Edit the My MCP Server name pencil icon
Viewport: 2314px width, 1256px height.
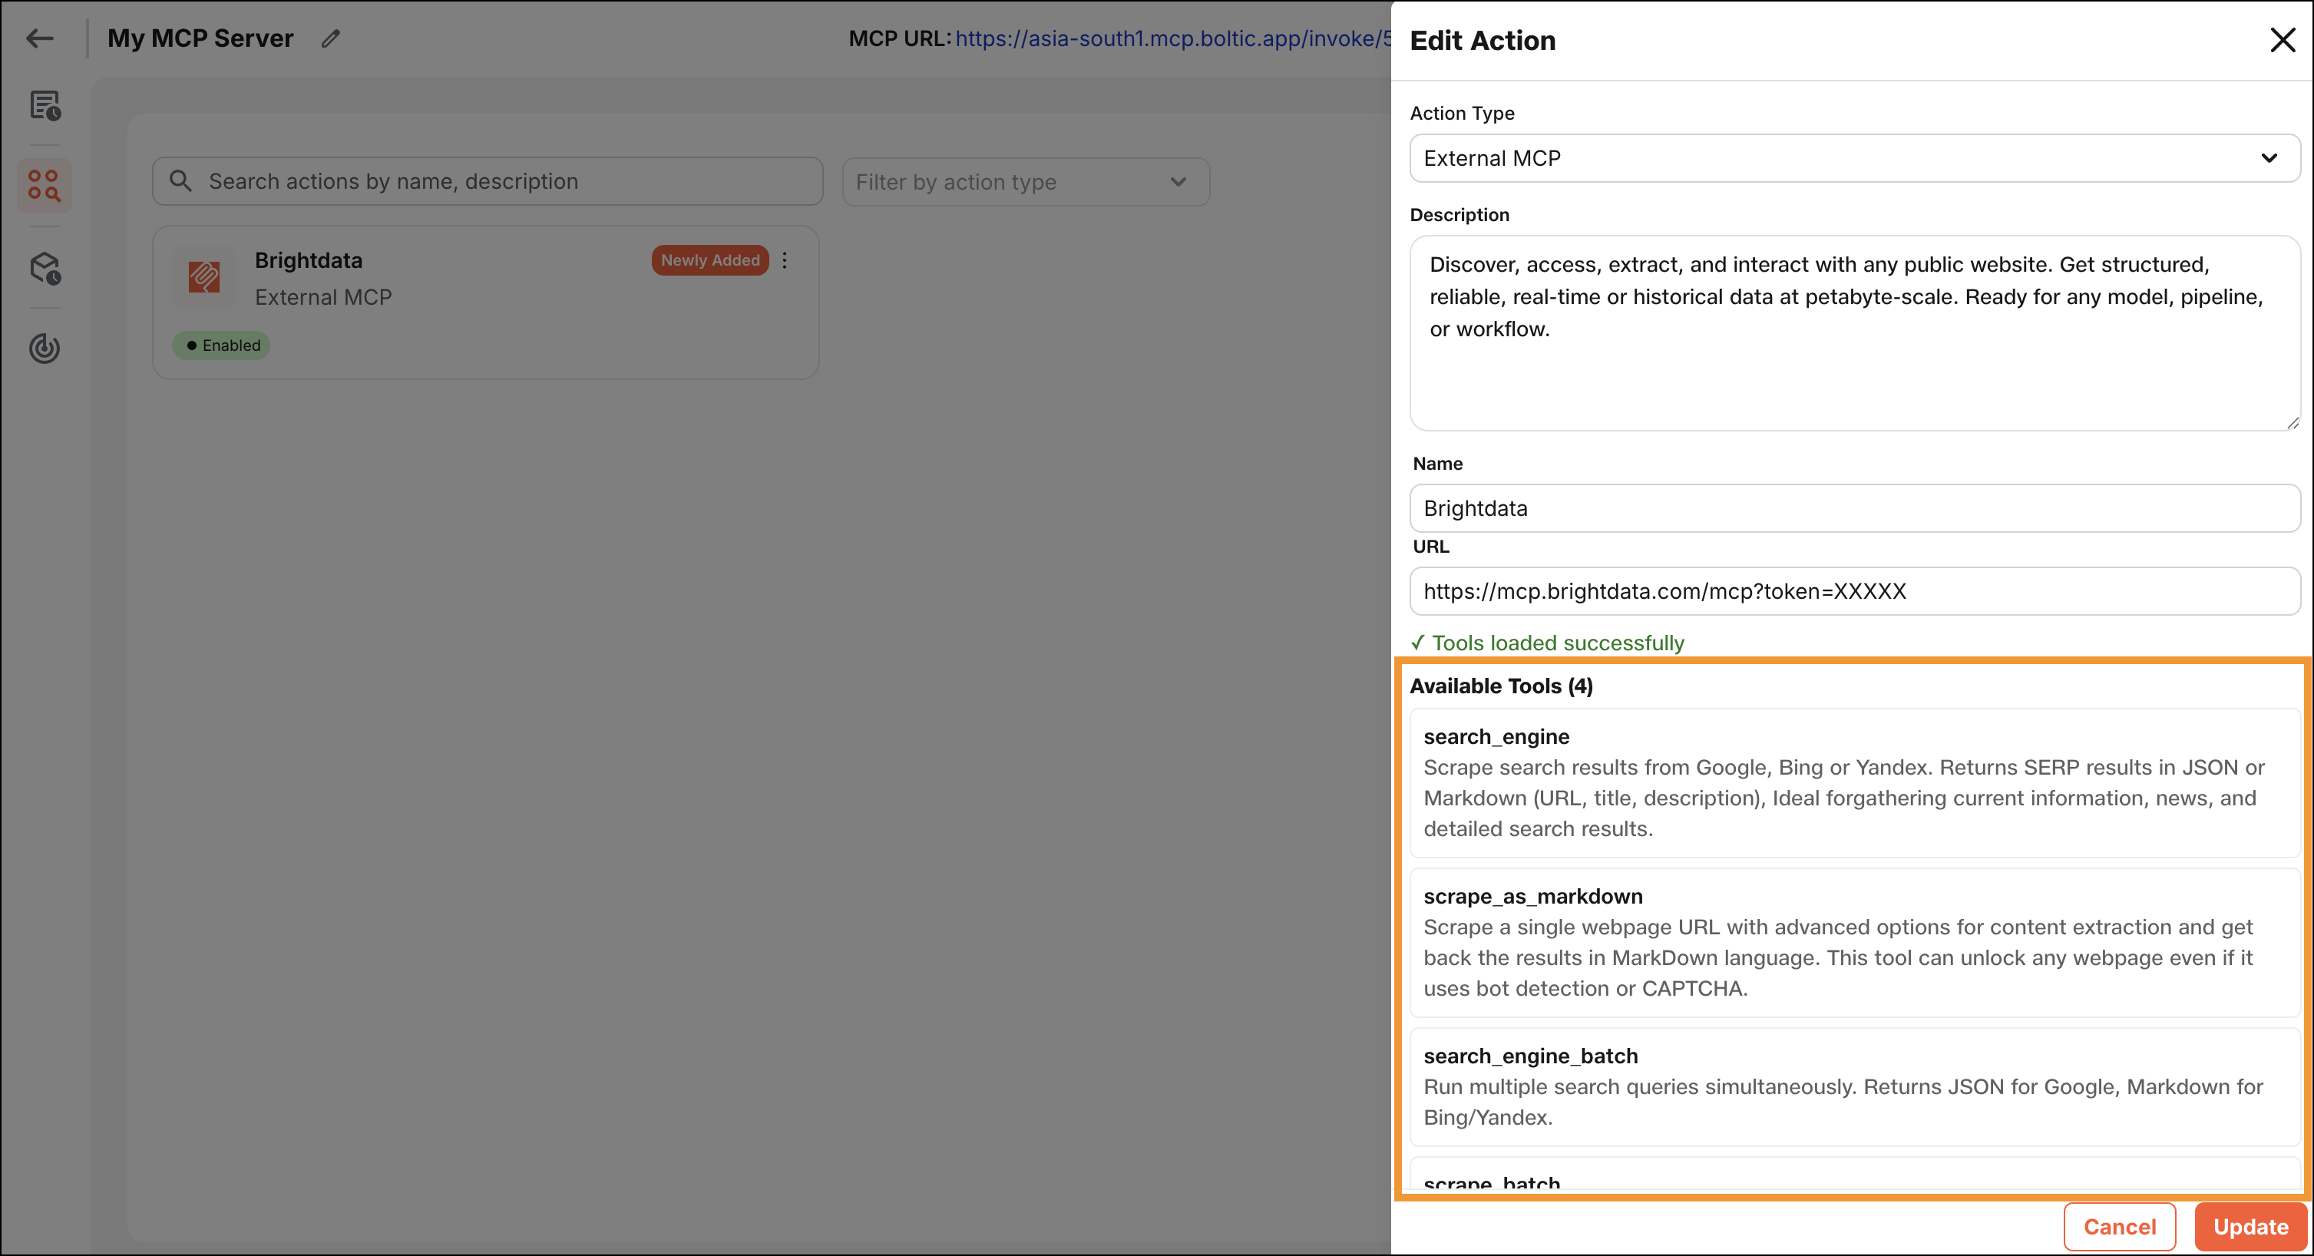[331, 38]
